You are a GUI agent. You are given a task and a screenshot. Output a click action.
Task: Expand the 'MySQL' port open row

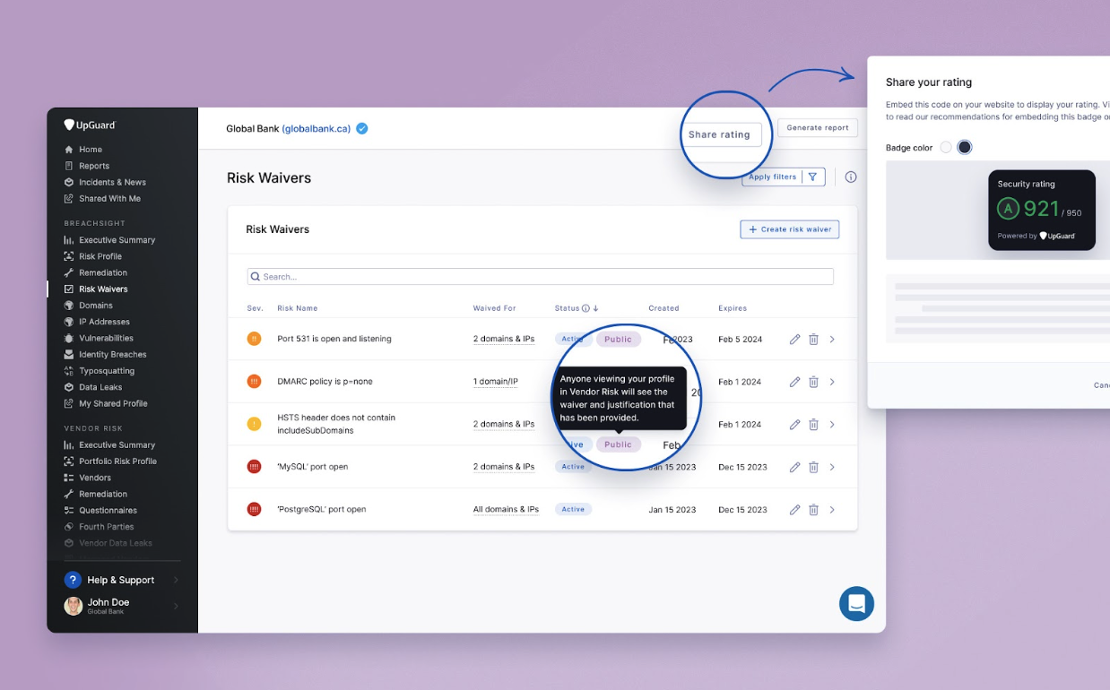click(832, 467)
